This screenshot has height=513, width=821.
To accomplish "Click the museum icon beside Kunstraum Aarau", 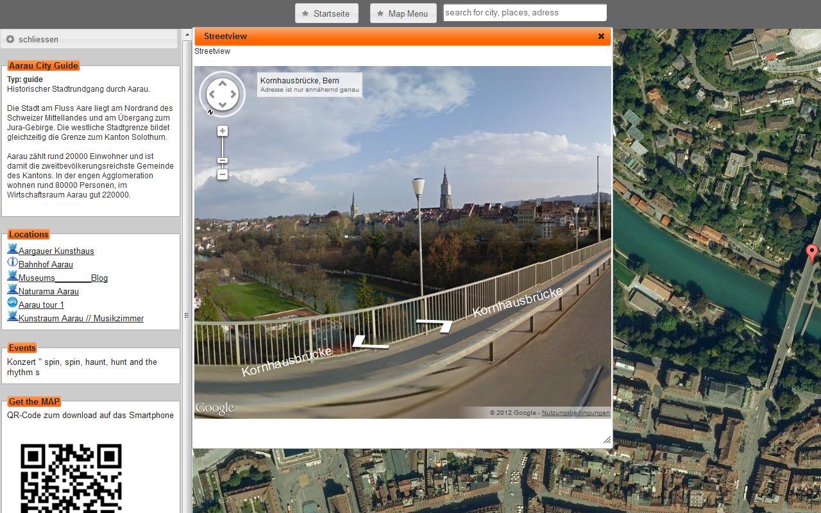I will (12, 316).
